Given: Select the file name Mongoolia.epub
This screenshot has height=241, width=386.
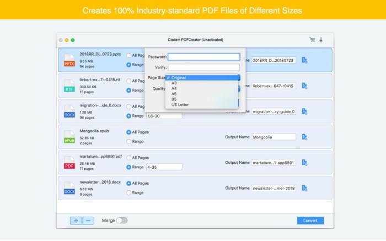Looking at the screenshot, I should coord(94,131).
